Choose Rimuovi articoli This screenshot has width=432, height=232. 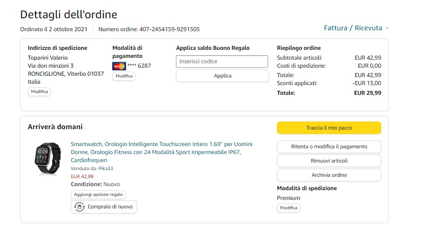tap(329, 161)
